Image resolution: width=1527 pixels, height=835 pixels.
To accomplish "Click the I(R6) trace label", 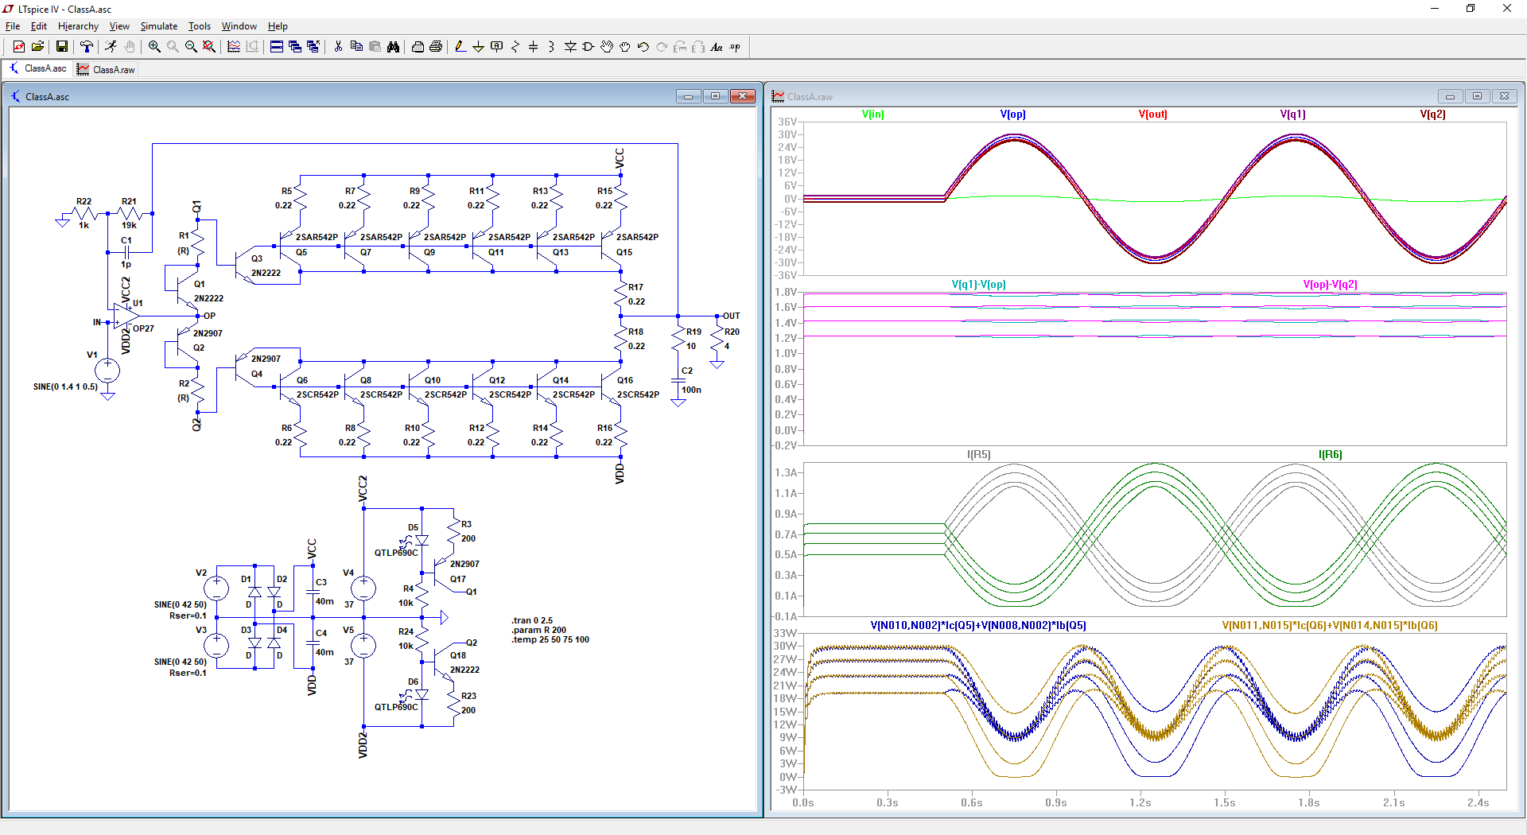I will coord(1331,455).
